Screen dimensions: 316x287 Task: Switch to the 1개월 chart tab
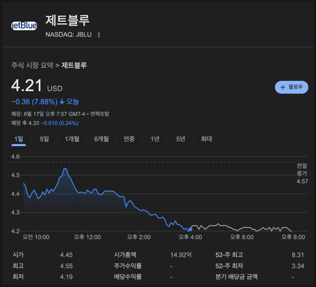click(x=72, y=139)
